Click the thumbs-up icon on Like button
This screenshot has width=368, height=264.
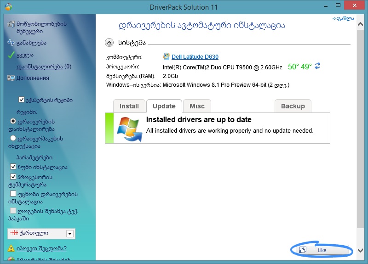click(x=303, y=250)
